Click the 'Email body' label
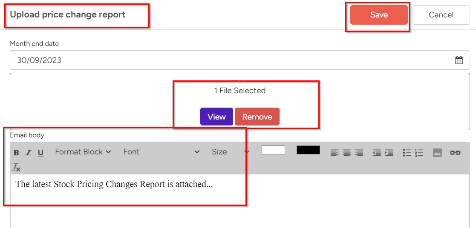Screen dimensions: 476x228 click(27, 135)
